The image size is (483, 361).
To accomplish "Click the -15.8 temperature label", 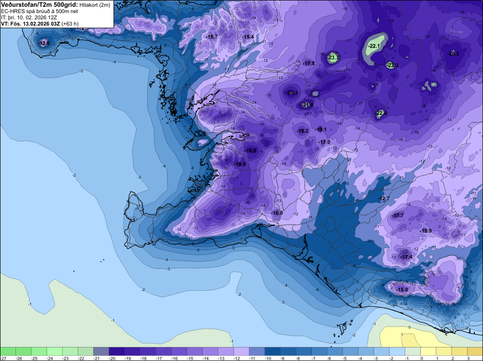I will tap(402, 290).
